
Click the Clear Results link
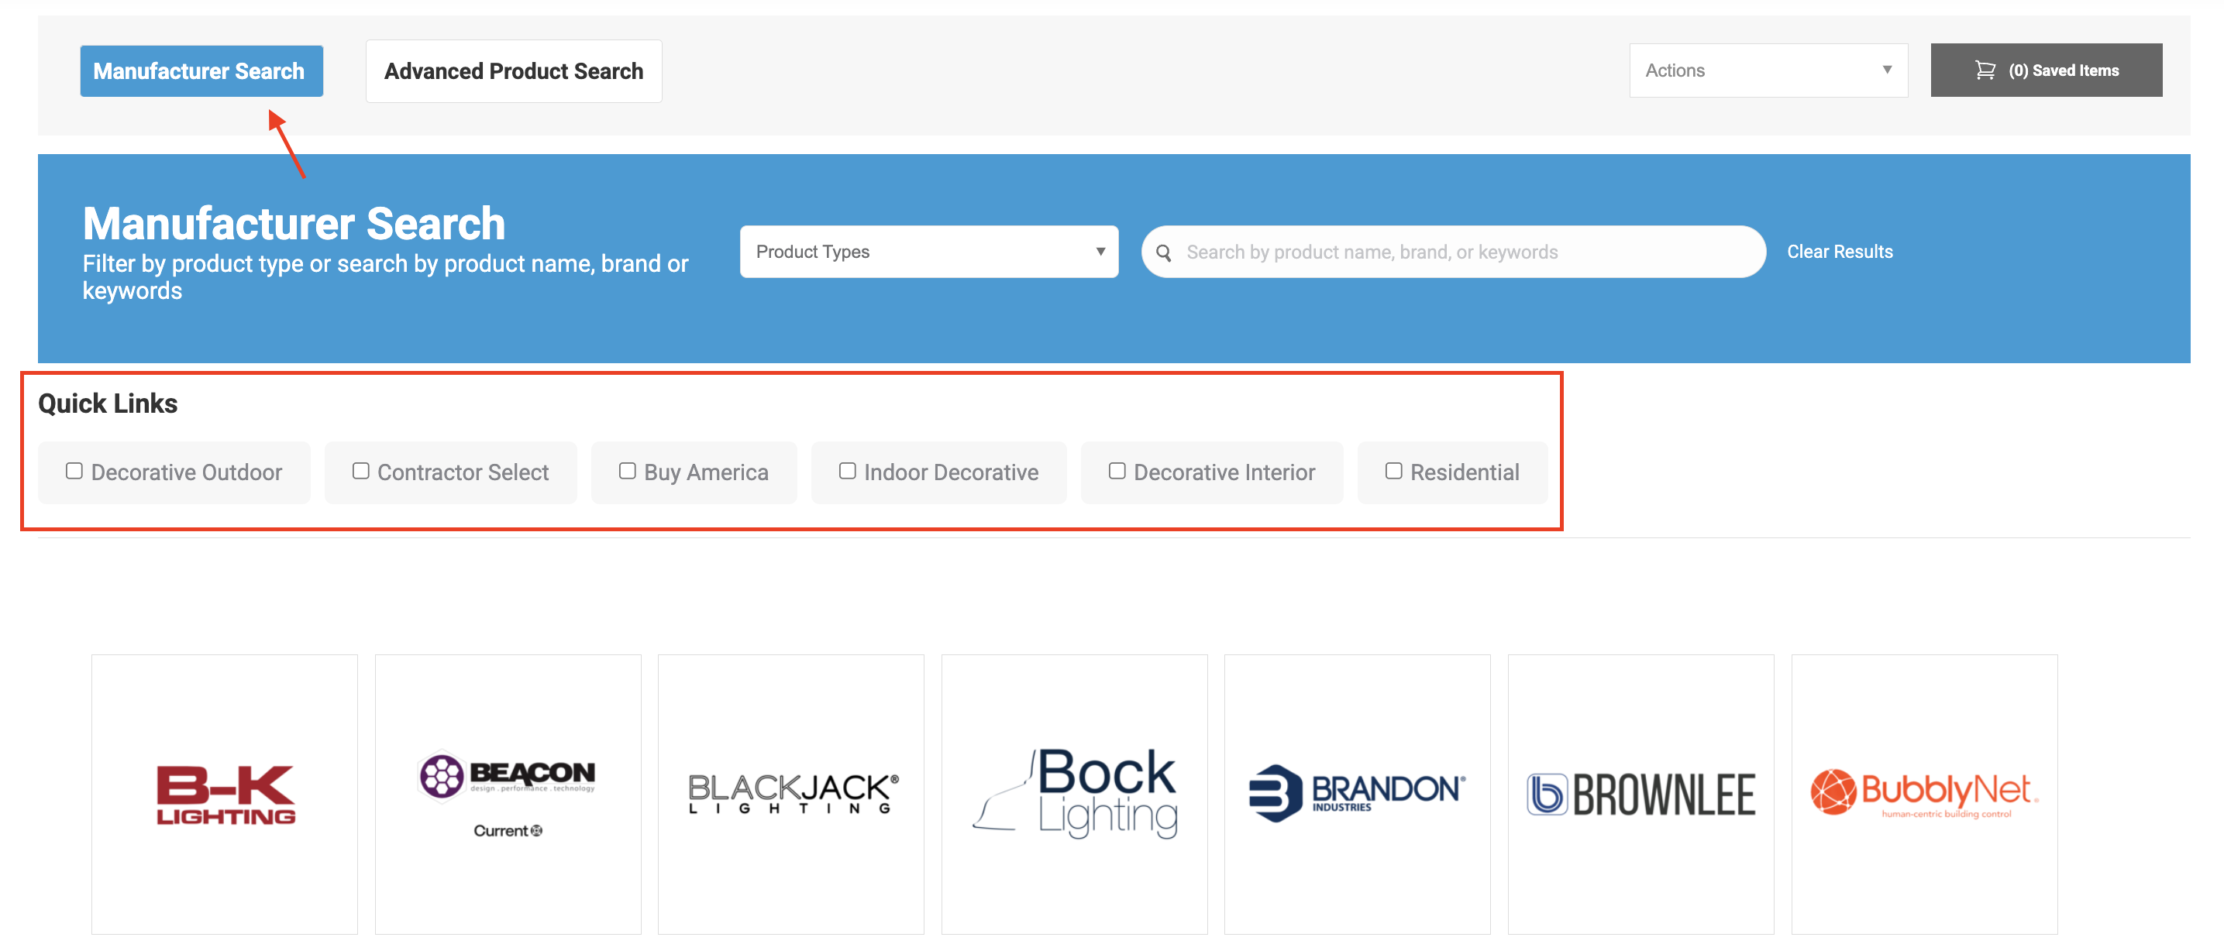tap(1839, 252)
